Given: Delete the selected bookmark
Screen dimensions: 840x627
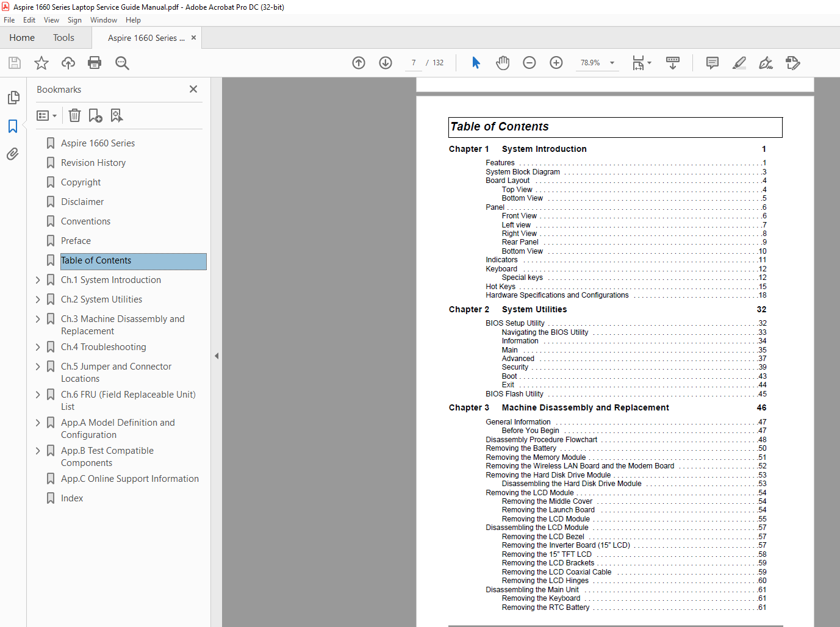Looking at the screenshot, I should (74, 115).
